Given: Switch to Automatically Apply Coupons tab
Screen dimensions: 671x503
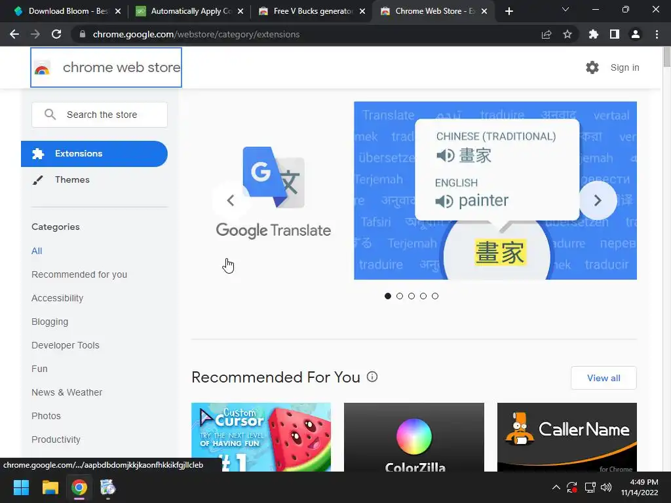Looking at the screenshot, I should coord(188,11).
